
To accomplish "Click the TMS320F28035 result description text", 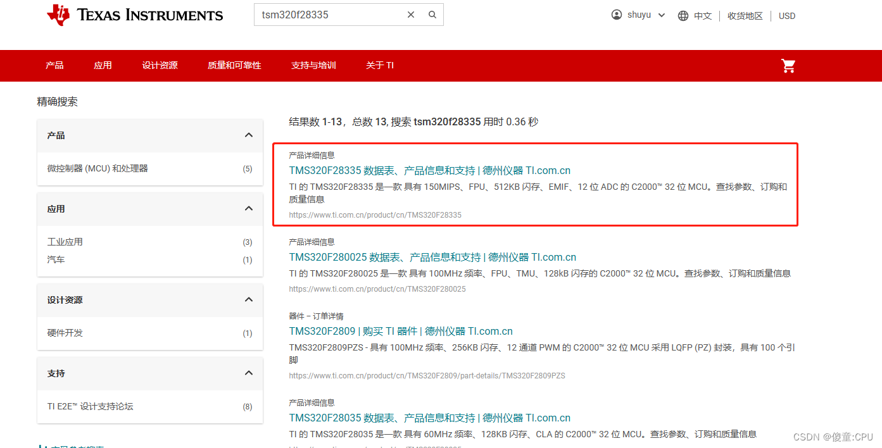I will pyautogui.click(x=523, y=434).
